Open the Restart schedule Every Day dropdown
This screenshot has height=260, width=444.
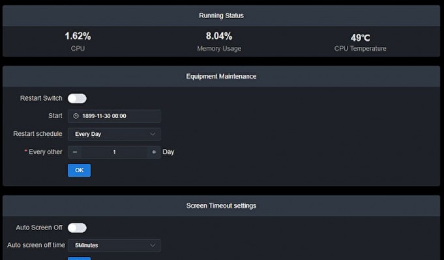point(114,134)
